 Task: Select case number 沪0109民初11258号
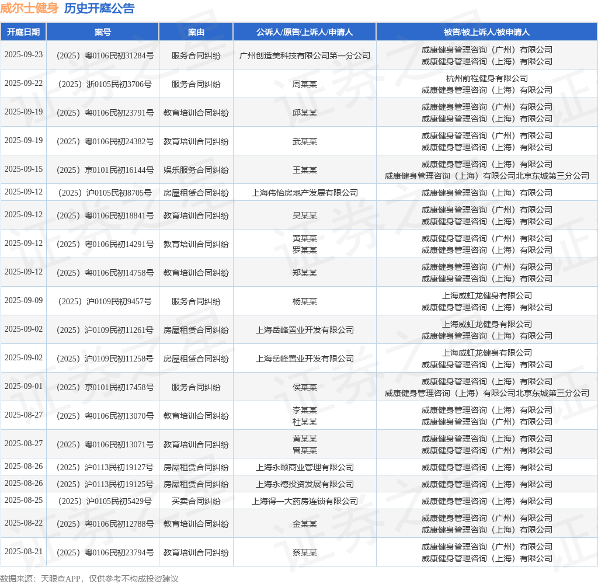click(105, 359)
